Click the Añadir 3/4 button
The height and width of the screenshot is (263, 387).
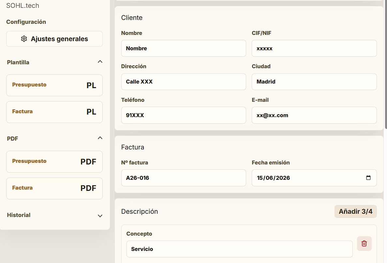point(356,211)
